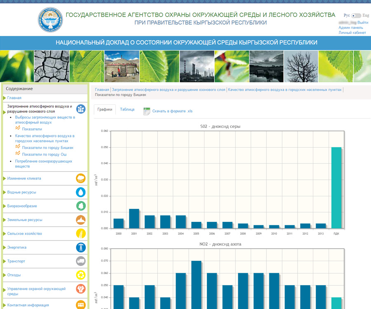The image size is (371, 309).
Task: Expand the Транспорт arrow
Action: tap(4, 261)
